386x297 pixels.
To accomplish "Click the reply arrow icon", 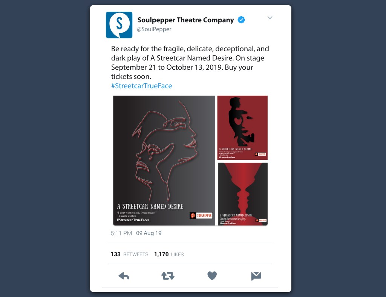I will coord(124,276).
